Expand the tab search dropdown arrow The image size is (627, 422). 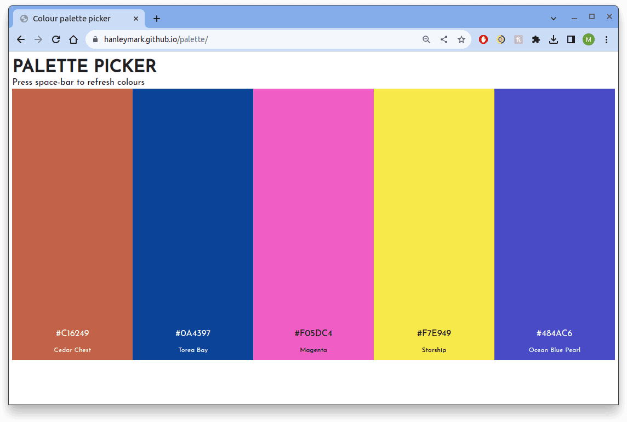[554, 19]
